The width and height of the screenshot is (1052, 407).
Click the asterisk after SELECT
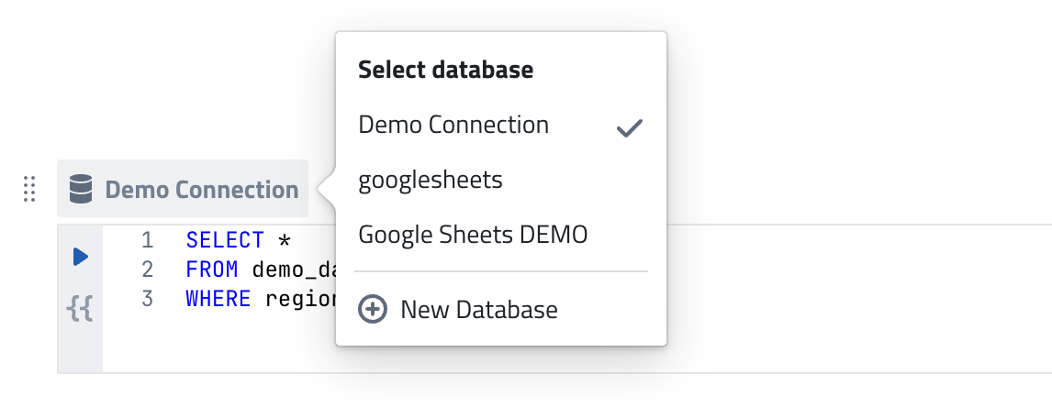[x=285, y=241]
